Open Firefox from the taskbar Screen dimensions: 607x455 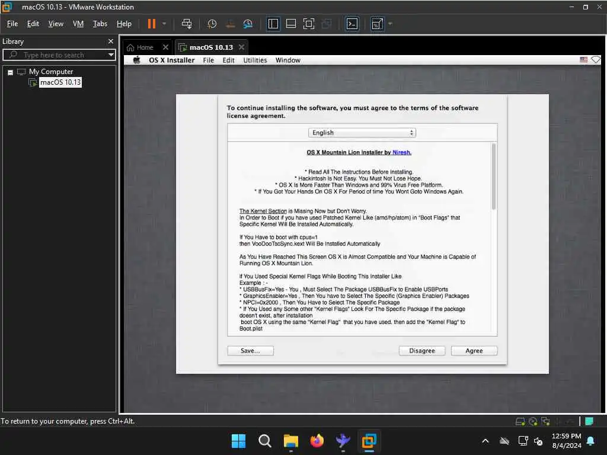pos(317,441)
